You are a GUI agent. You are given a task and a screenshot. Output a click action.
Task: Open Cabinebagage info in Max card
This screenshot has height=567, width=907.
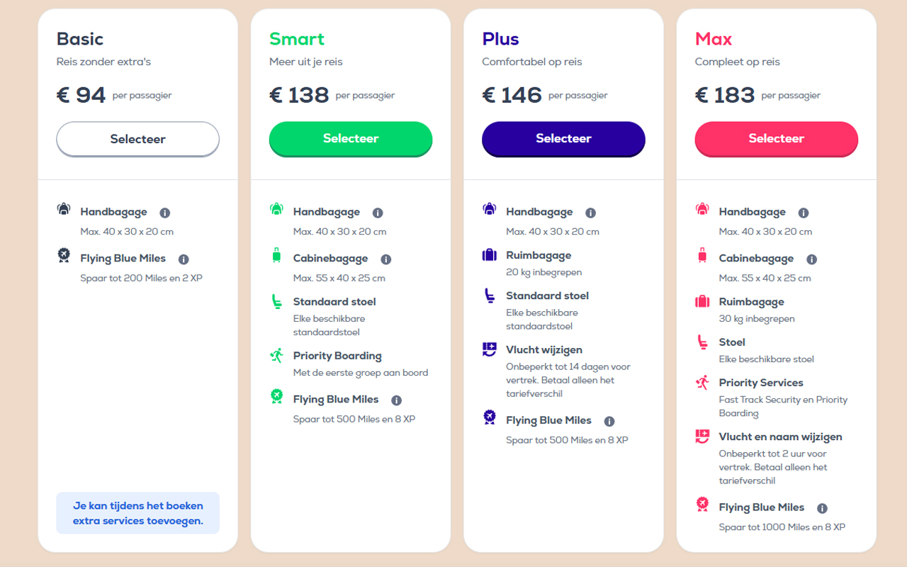coord(812,259)
